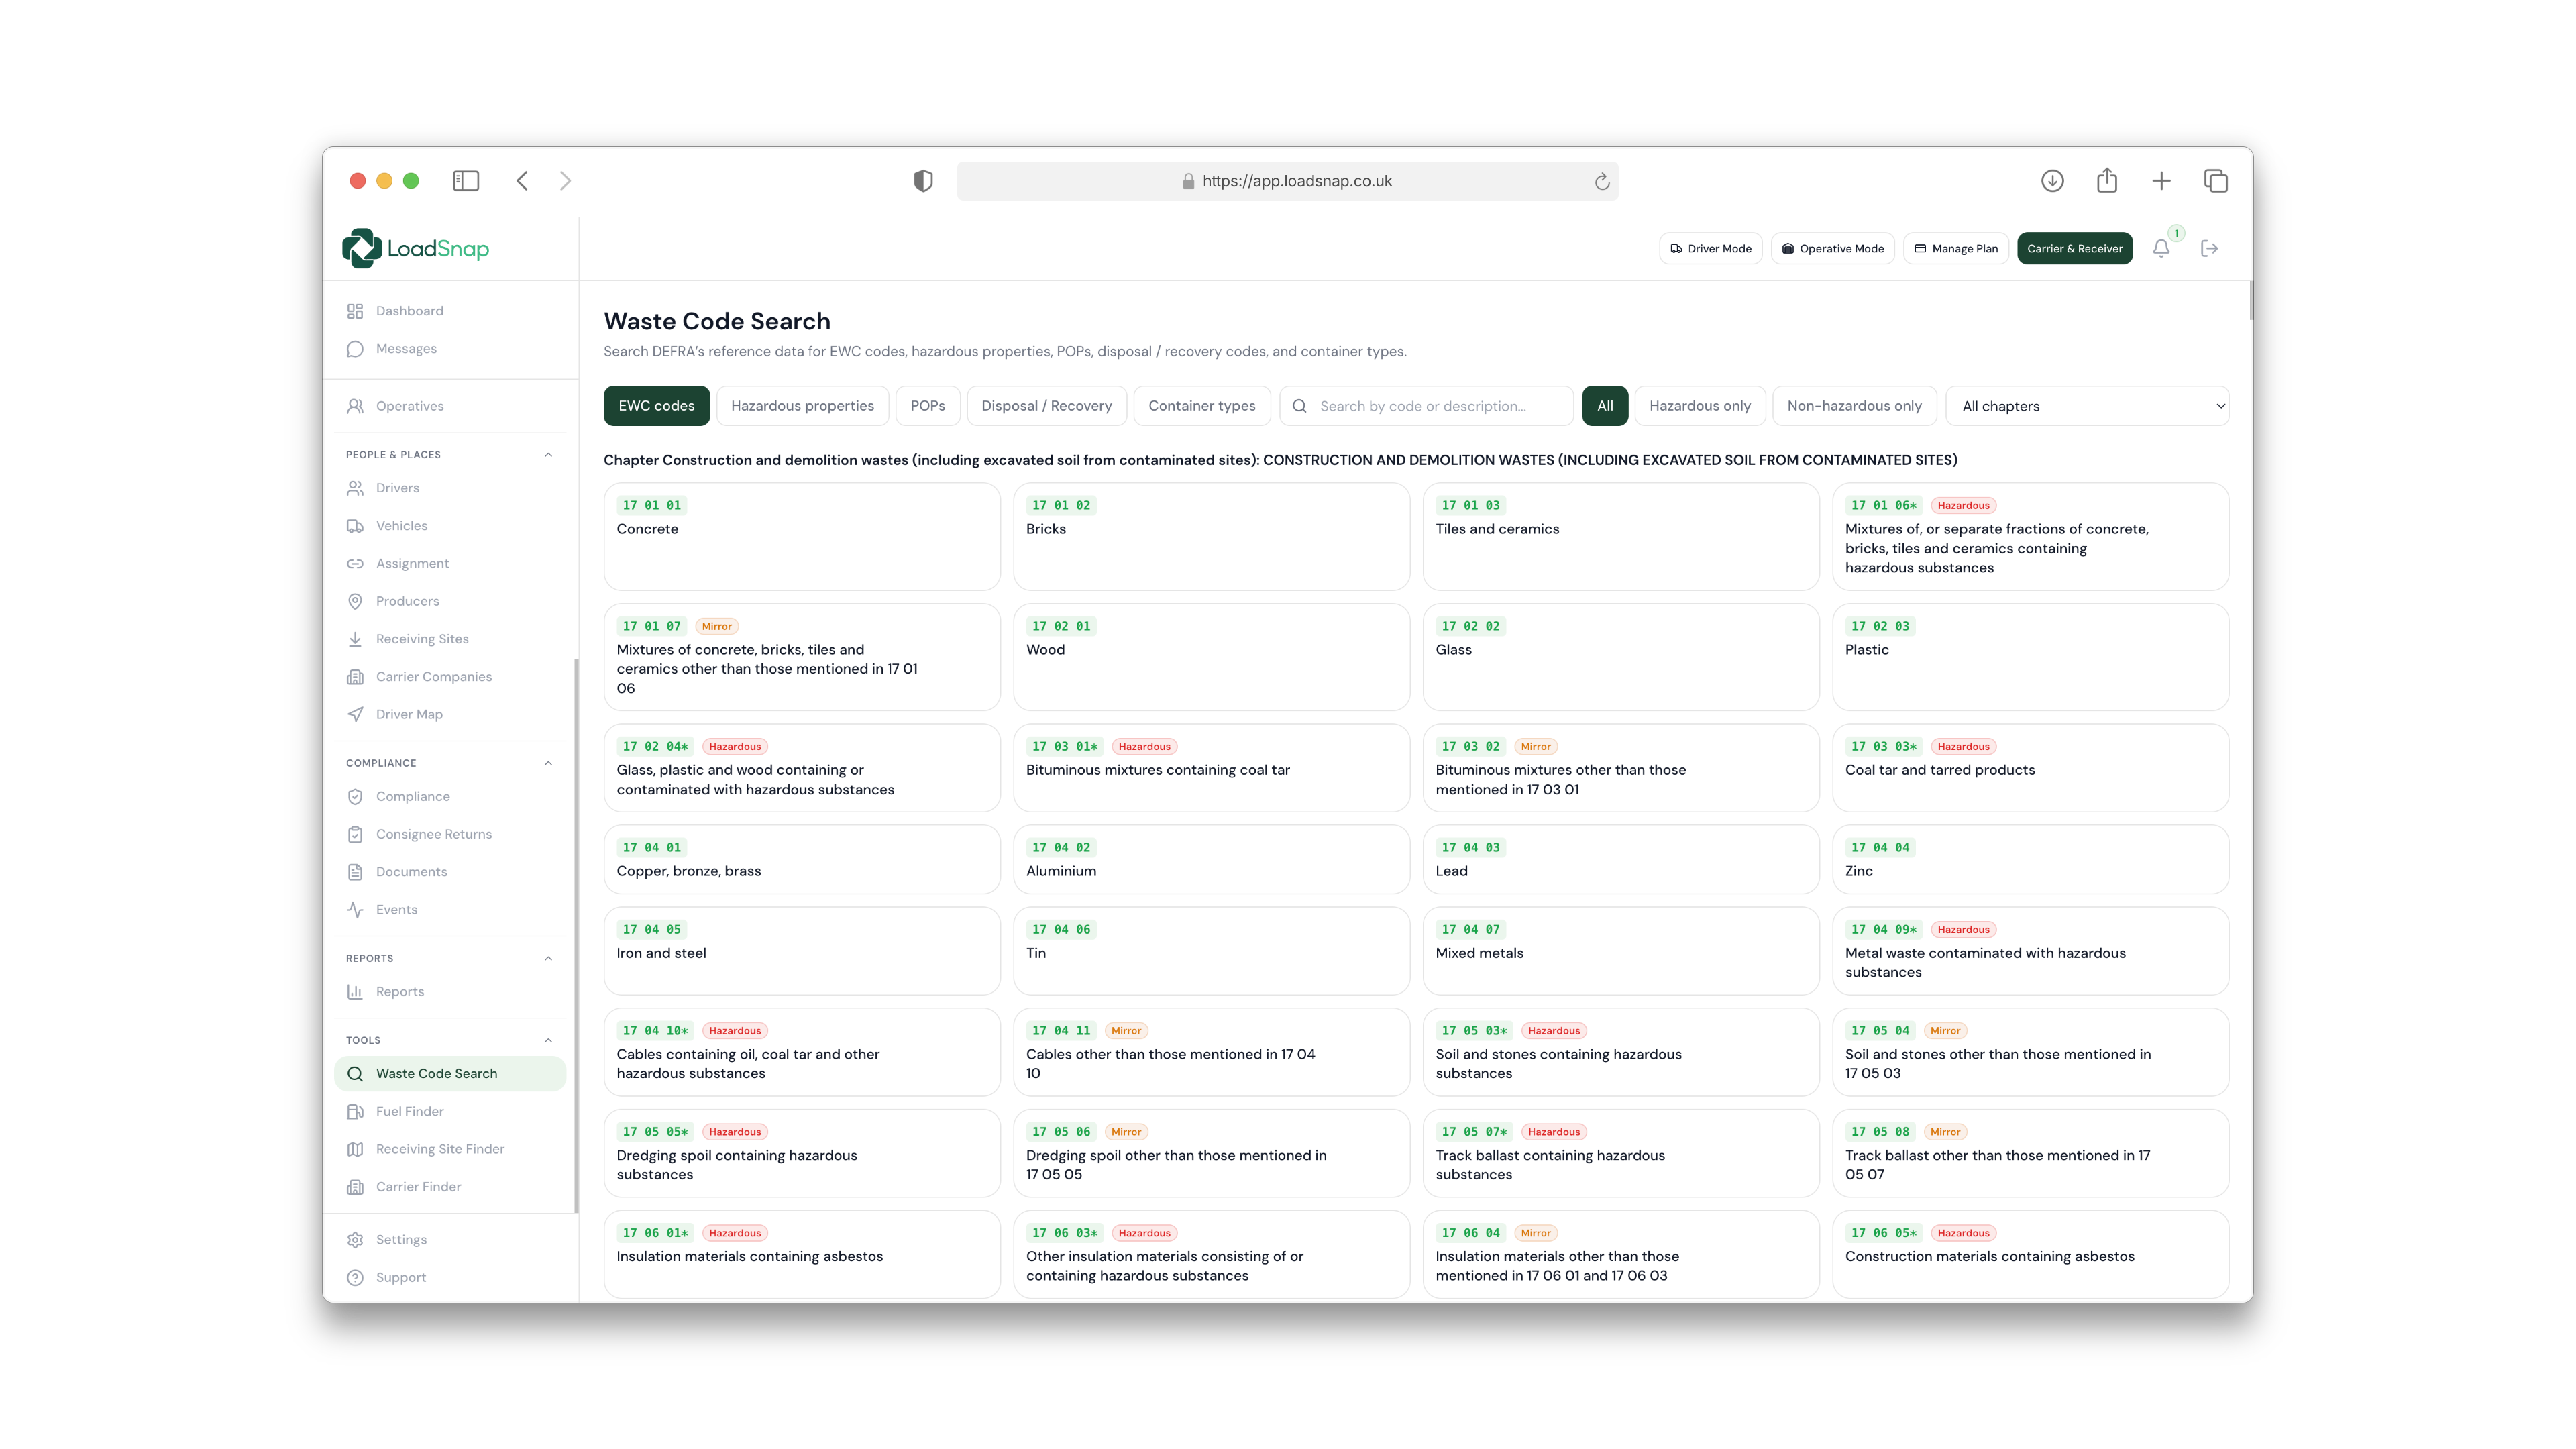Open the Events page
The width and height of the screenshot is (2576, 1449).
pos(450,910)
